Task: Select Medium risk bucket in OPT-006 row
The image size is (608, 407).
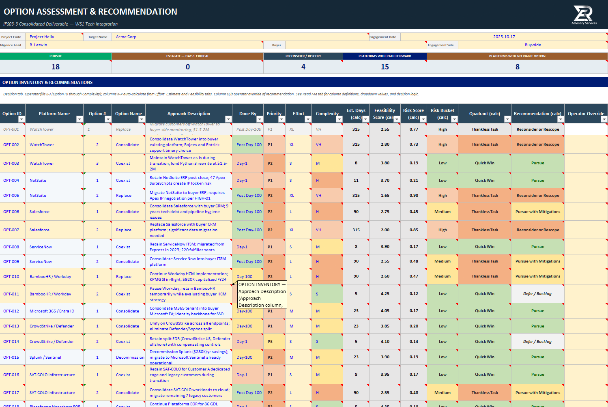Action: pos(443,211)
